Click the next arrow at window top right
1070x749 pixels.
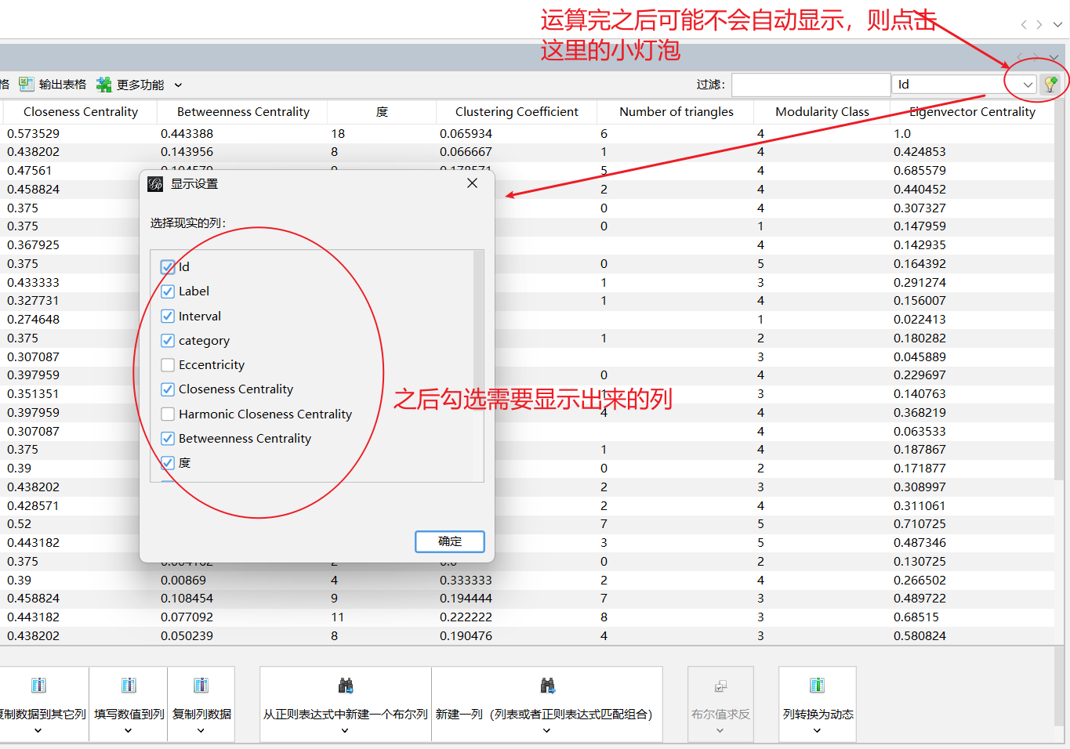[1039, 25]
